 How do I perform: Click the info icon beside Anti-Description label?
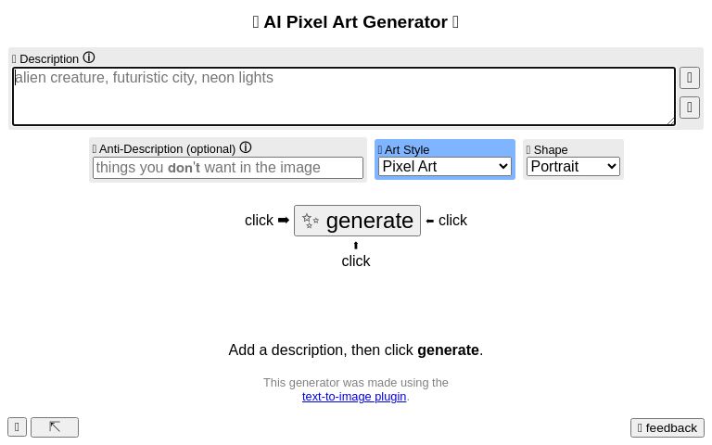(x=246, y=147)
